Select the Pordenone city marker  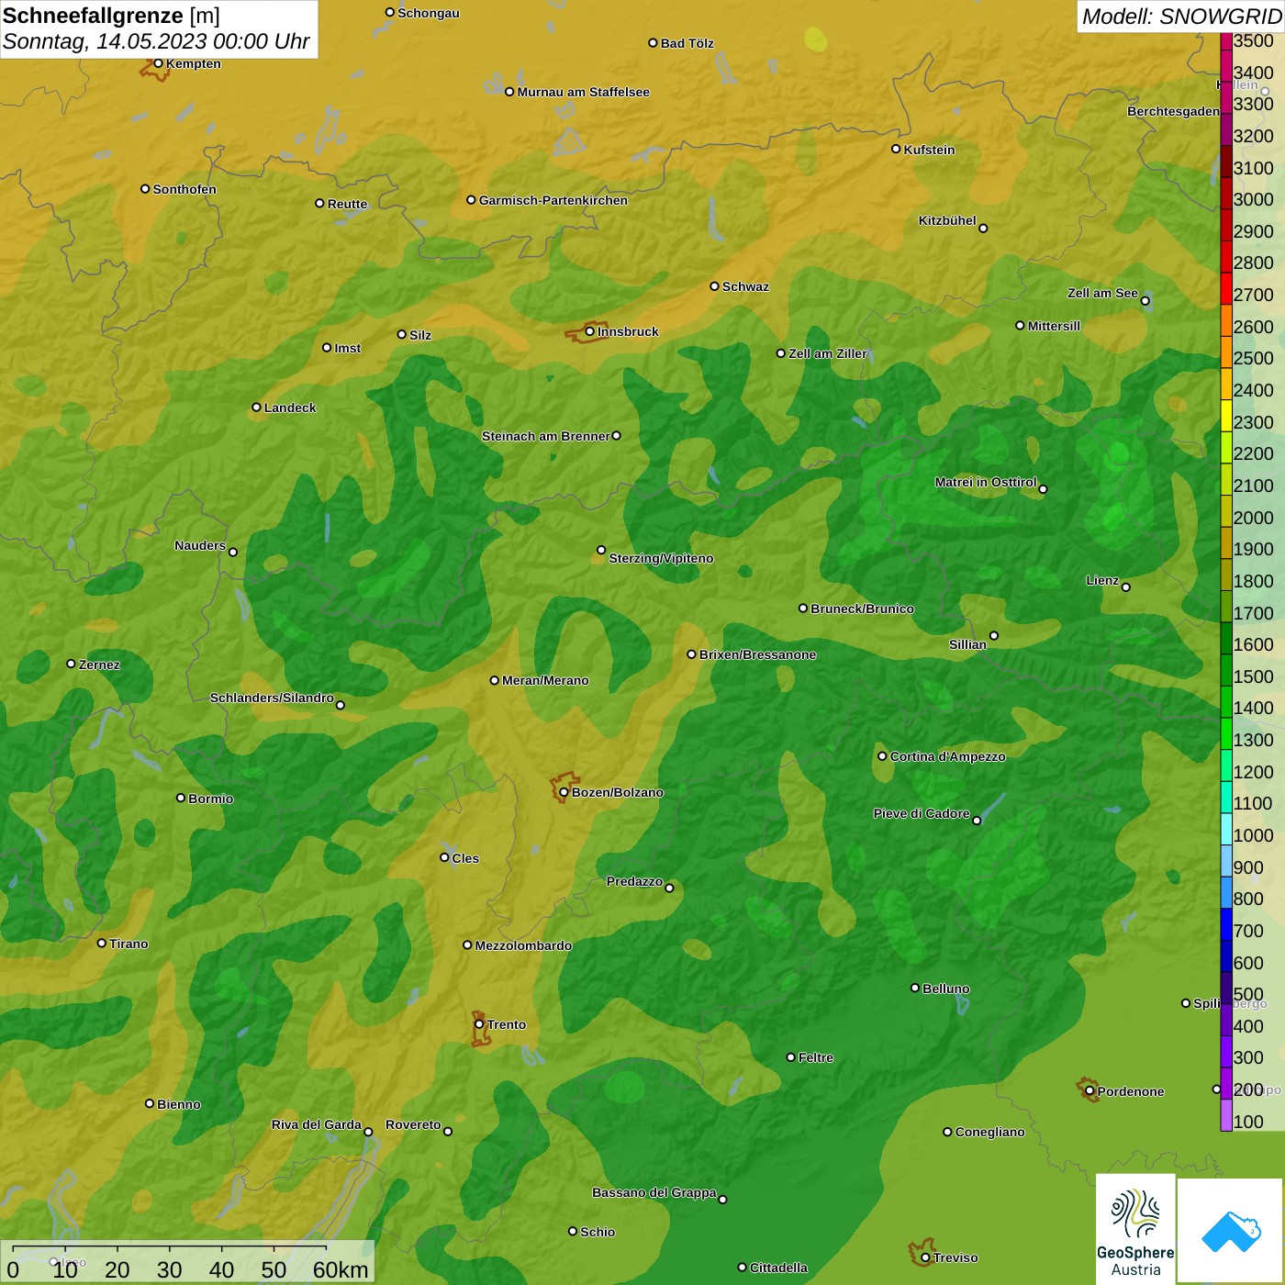(x=1089, y=1091)
